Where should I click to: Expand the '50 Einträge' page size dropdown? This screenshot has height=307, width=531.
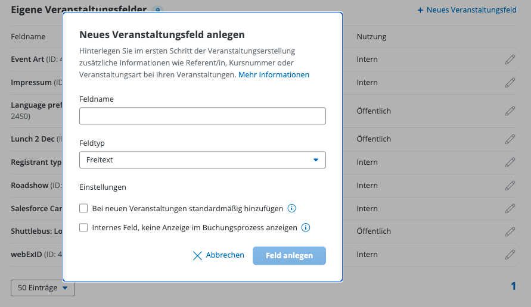pyautogui.click(x=43, y=288)
